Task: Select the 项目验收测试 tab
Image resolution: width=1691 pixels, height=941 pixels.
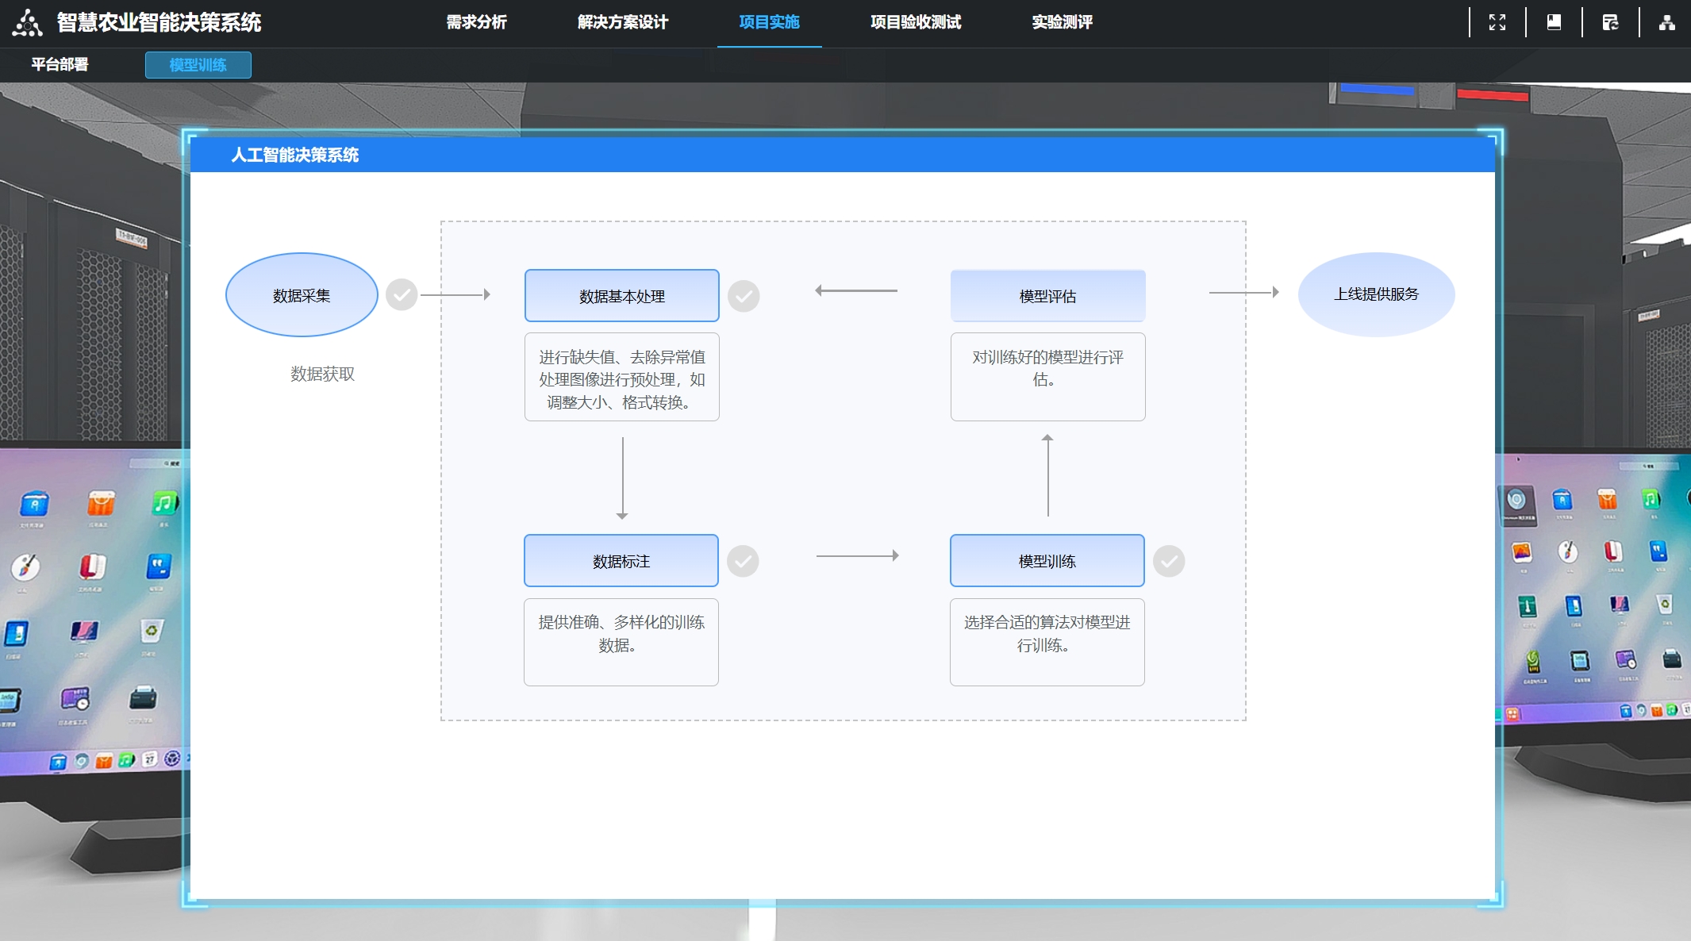Action: [916, 22]
